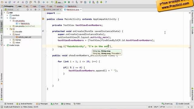Click the Hide Project panel icon

click(40, 9)
